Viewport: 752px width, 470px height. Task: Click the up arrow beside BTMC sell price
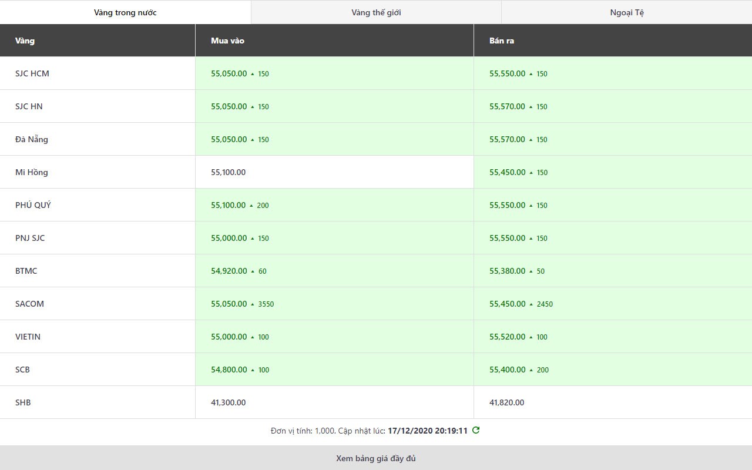pyautogui.click(x=531, y=271)
